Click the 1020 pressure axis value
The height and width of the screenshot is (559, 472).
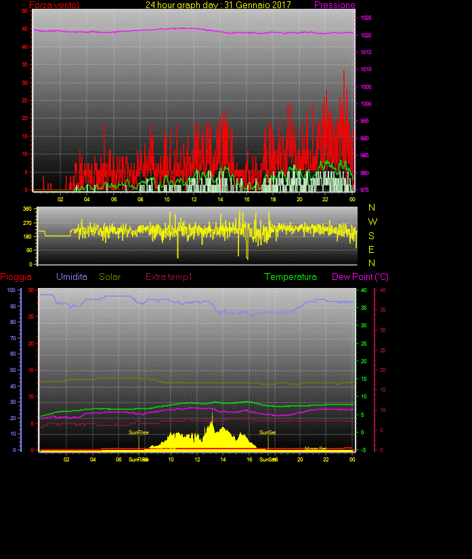tap(366, 35)
